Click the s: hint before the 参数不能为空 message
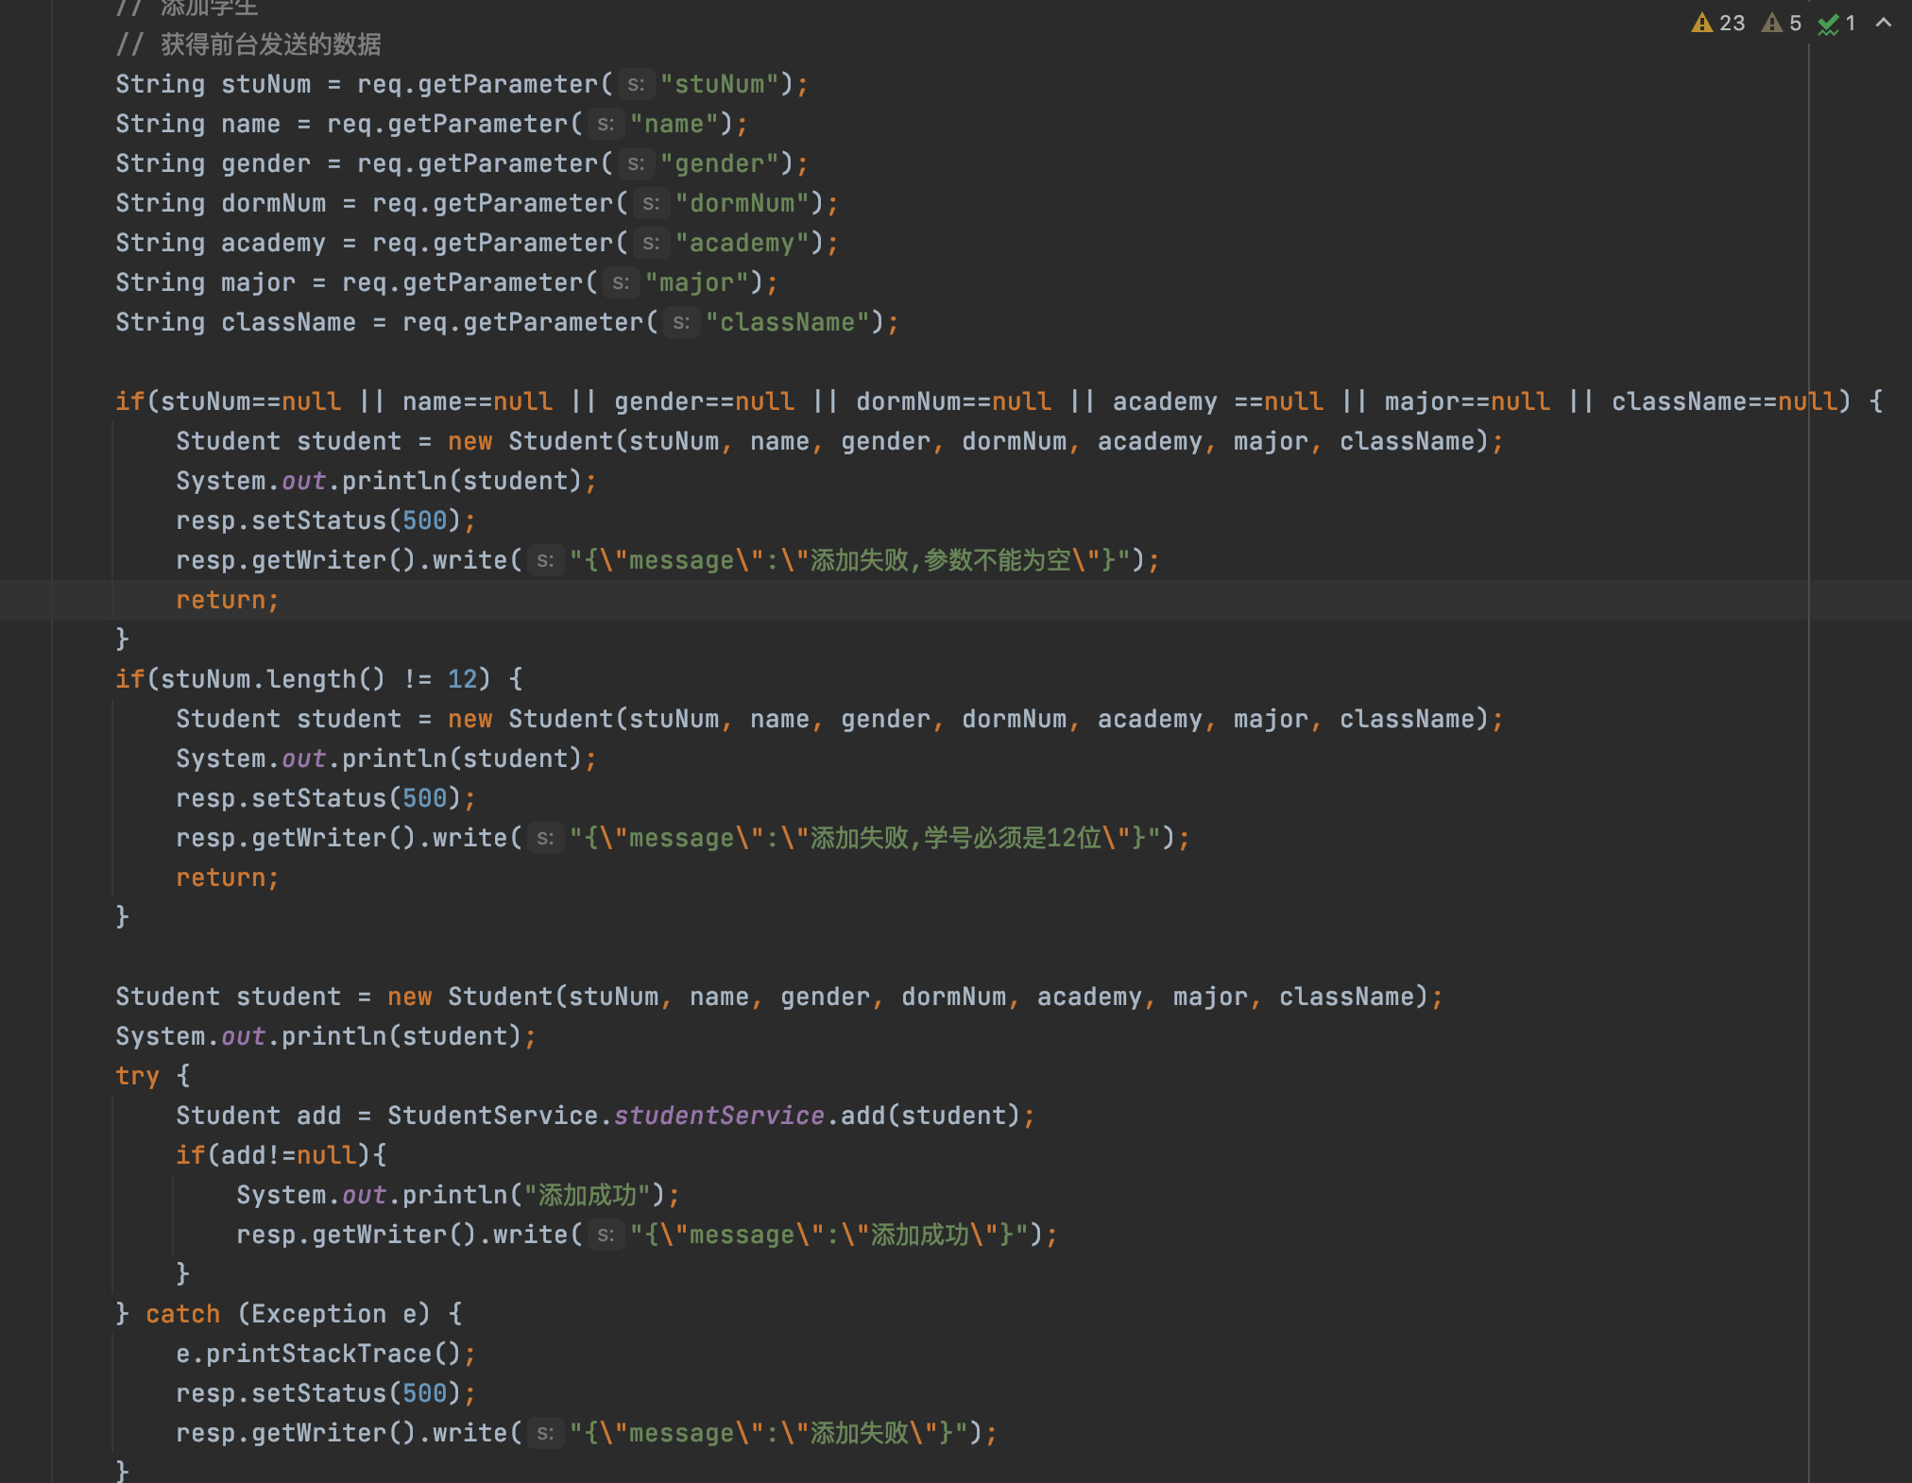Image resolution: width=1912 pixels, height=1483 pixels. [545, 560]
